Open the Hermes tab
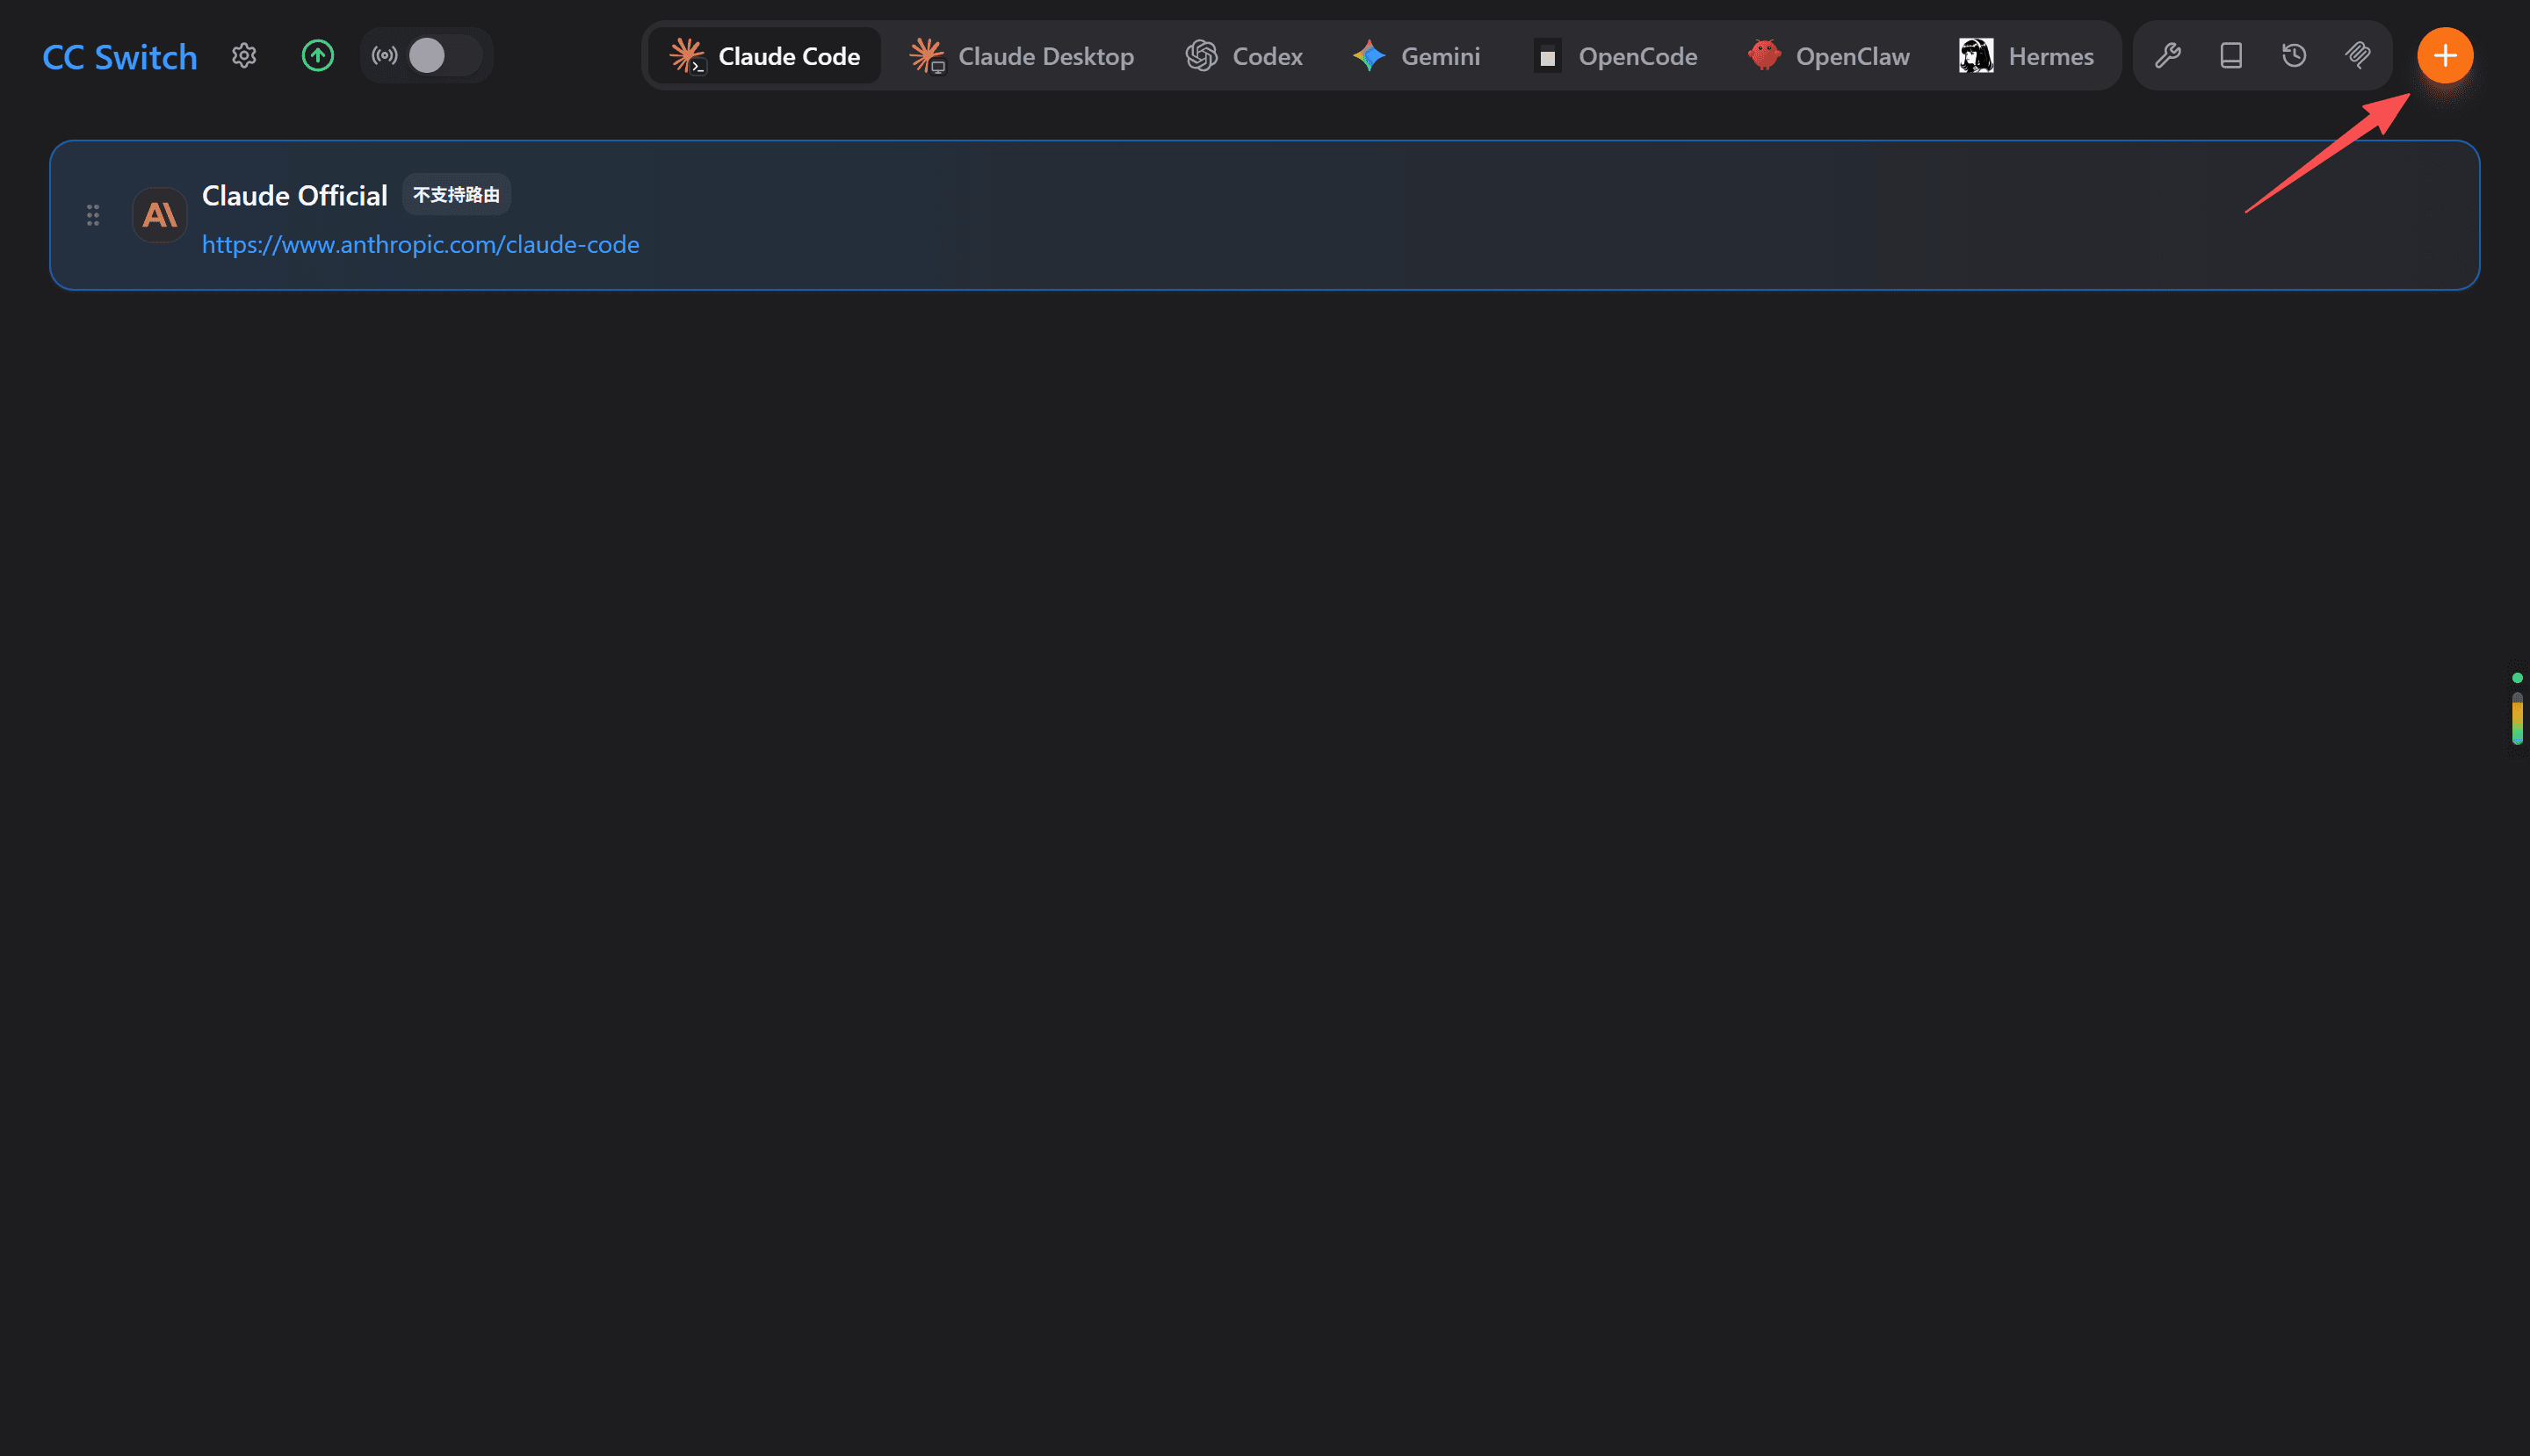 pos(2026,56)
